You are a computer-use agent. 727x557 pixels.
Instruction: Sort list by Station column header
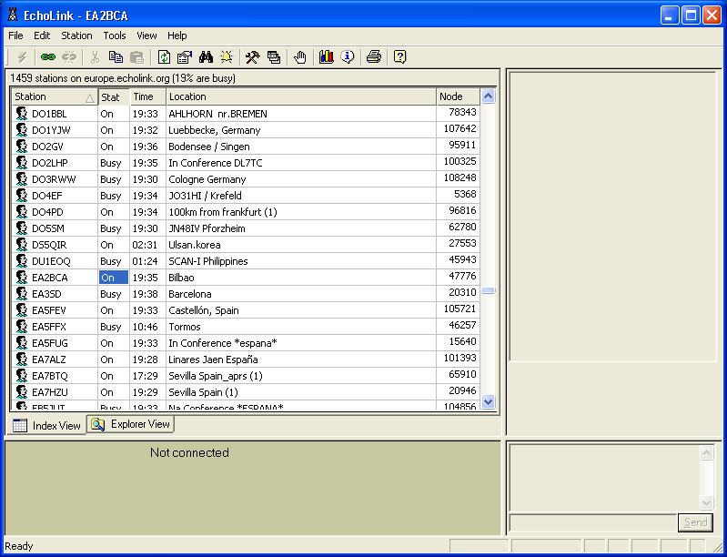[x=50, y=96]
